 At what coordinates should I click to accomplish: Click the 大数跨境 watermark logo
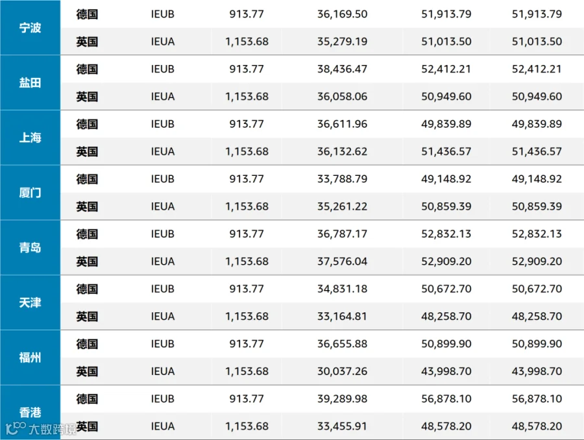[41, 429]
